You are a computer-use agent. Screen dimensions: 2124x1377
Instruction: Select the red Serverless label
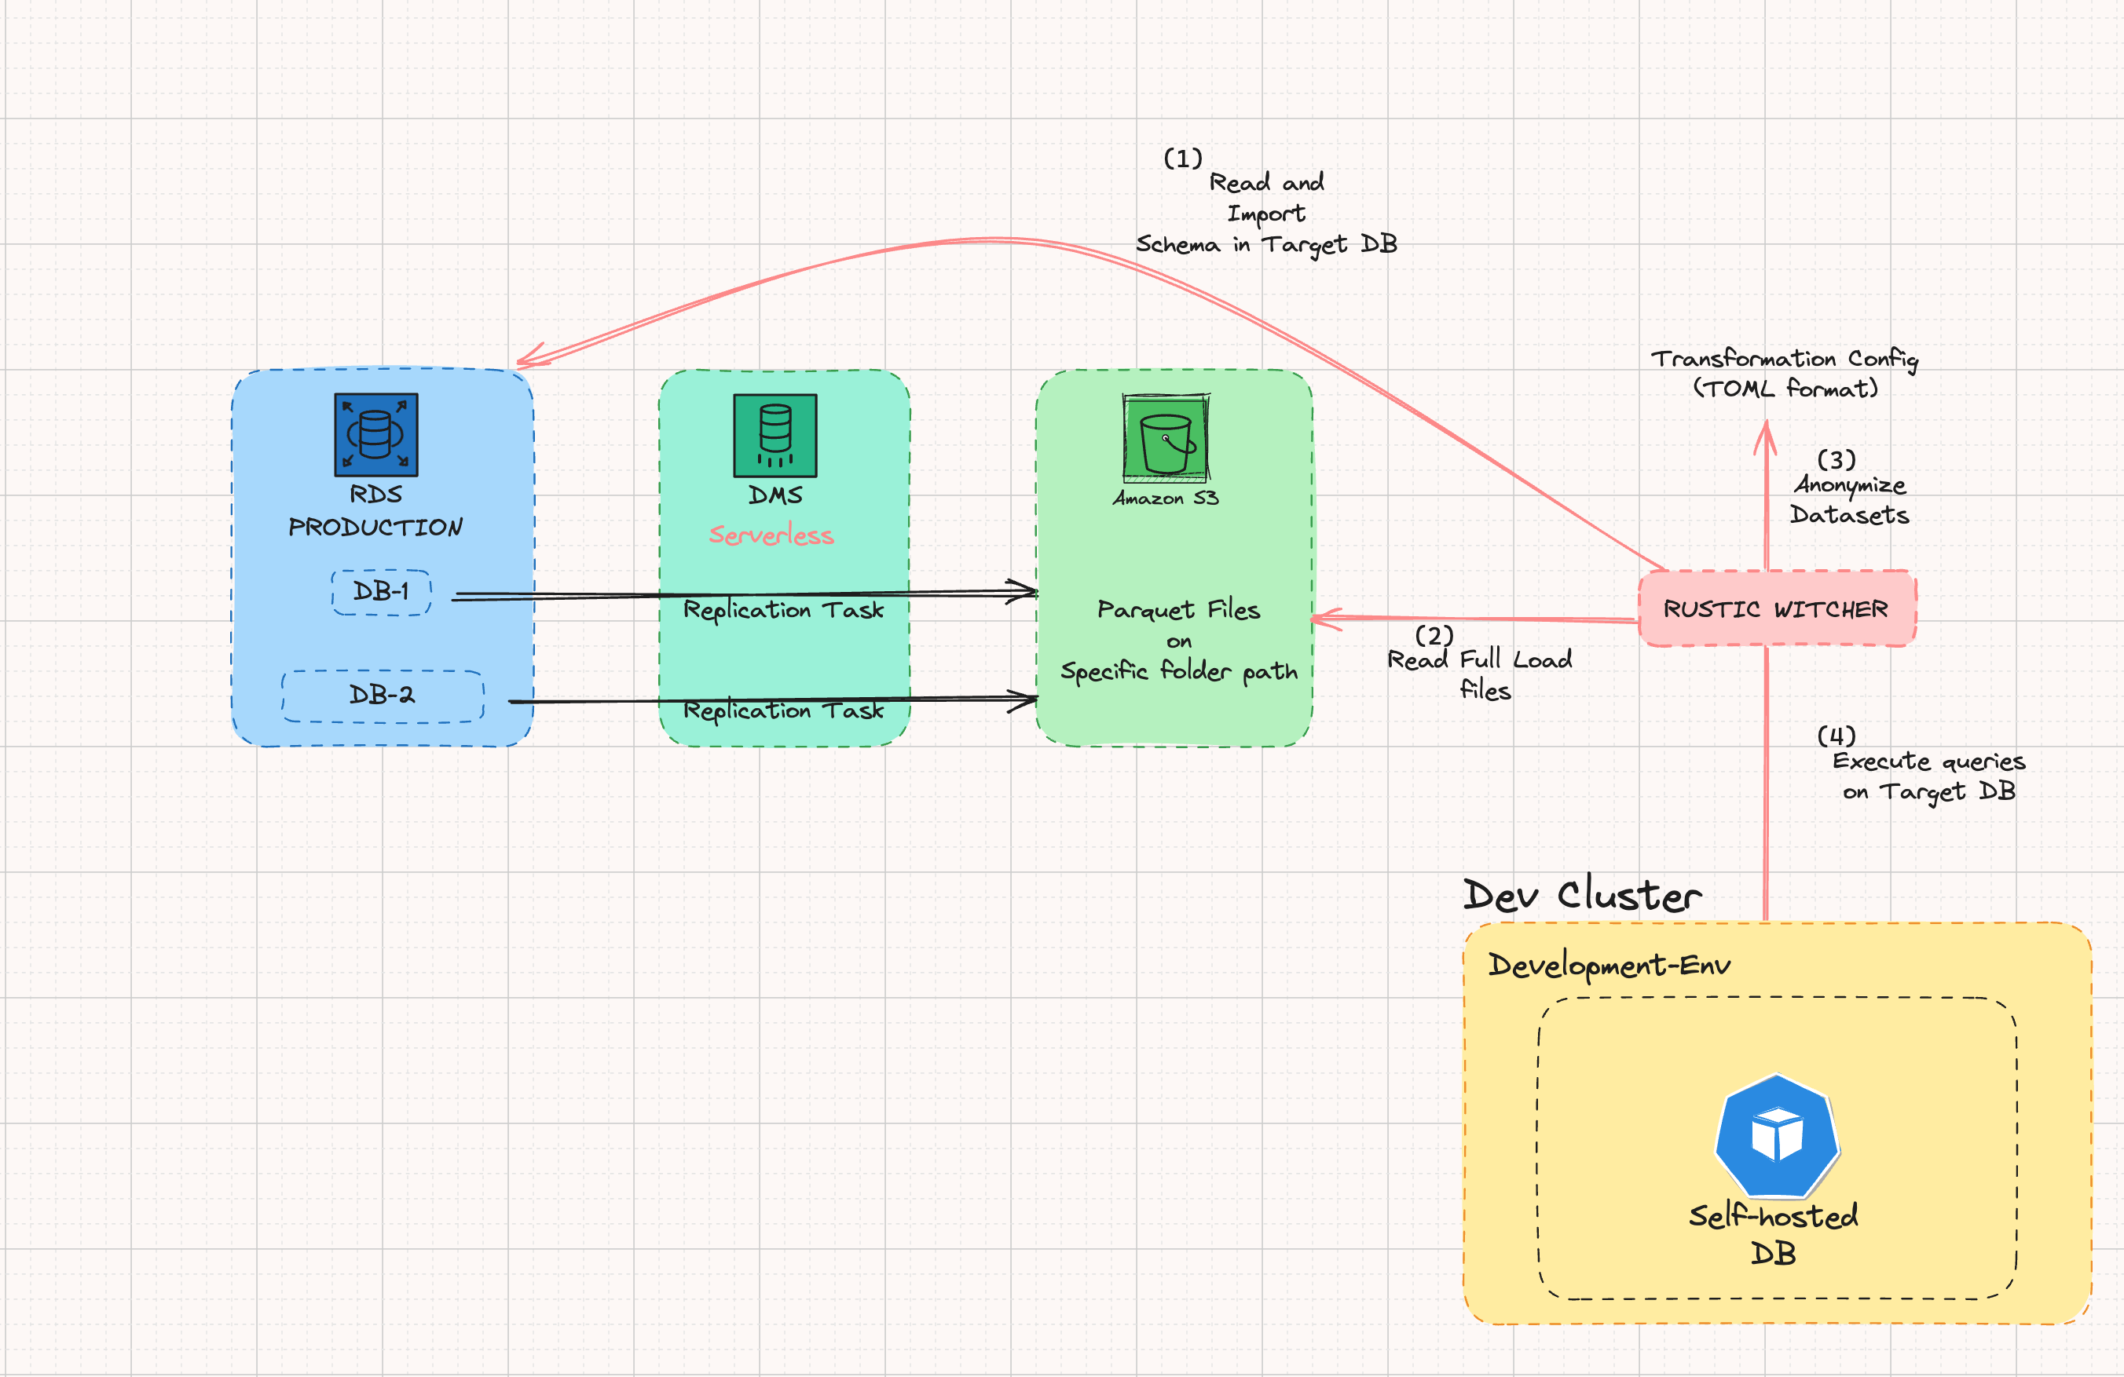point(771,535)
